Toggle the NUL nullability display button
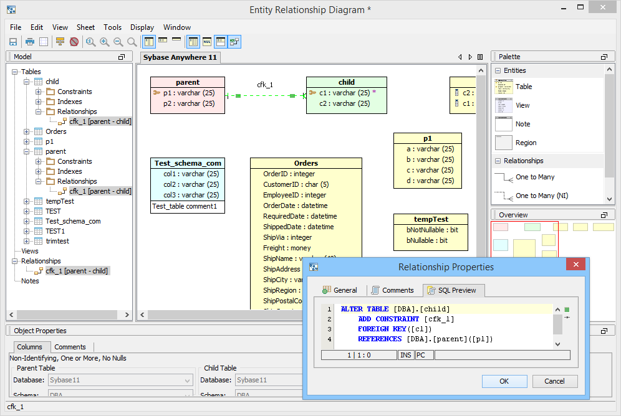The image size is (621, 416). click(207, 42)
